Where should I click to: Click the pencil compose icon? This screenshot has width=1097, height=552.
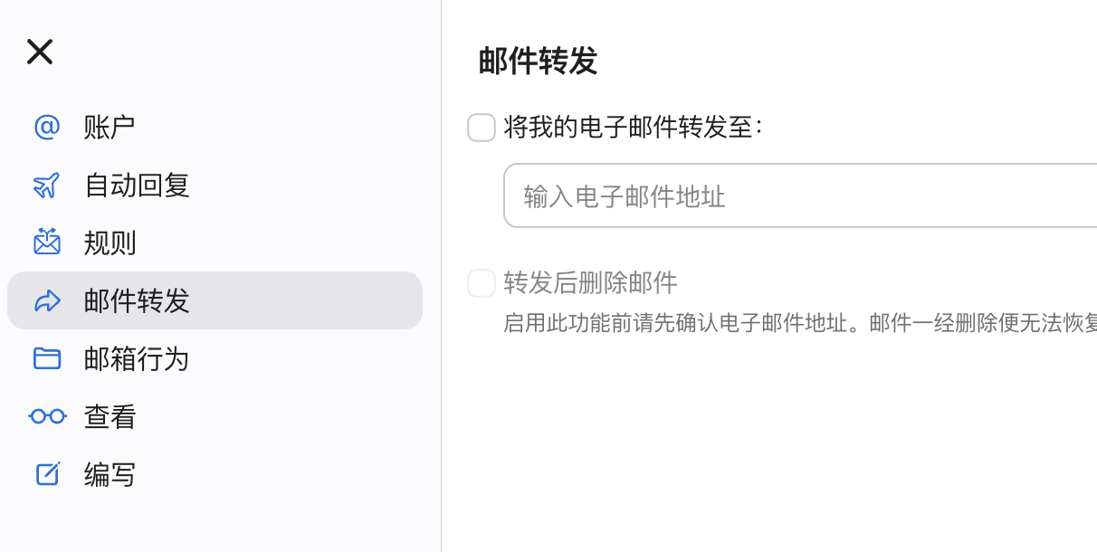pyautogui.click(x=47, y=474)
